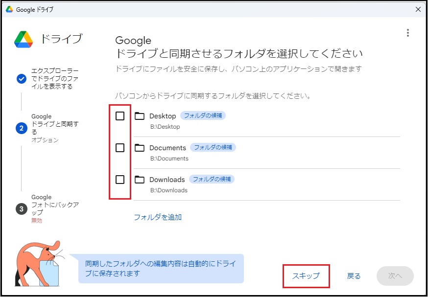Open the three-dot more options menu

407,33
